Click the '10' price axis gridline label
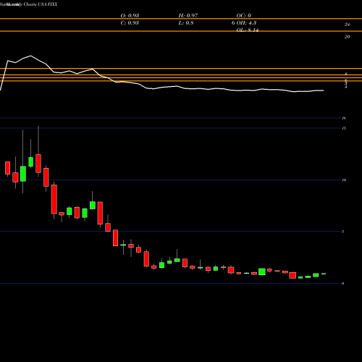The width and height of the screenshot is (362, 362). point(344,180)
